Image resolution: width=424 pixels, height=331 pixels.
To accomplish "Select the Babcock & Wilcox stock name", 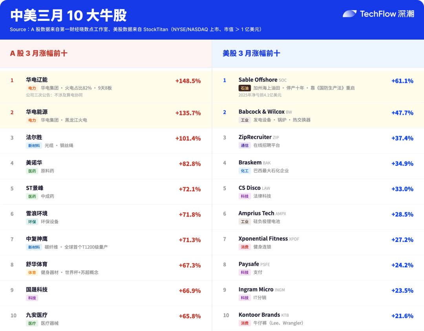I will [x=261, y=112].
